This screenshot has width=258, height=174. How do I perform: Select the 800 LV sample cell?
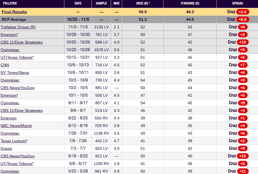pyautogui.click(x=101, y=73)
